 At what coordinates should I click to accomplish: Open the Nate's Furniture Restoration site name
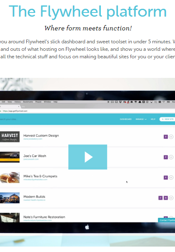44,217
